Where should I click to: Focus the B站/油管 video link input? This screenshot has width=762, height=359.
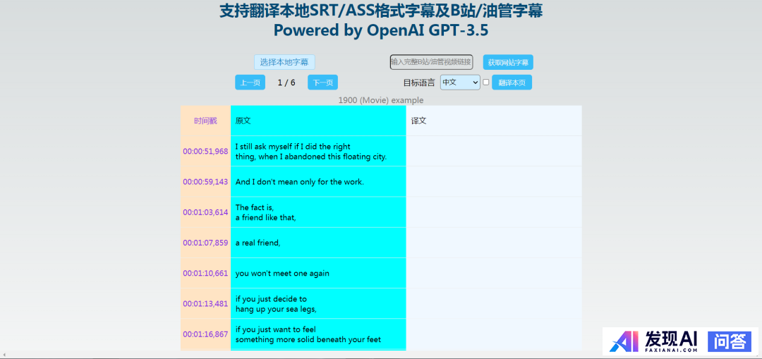tap(431, 61)
